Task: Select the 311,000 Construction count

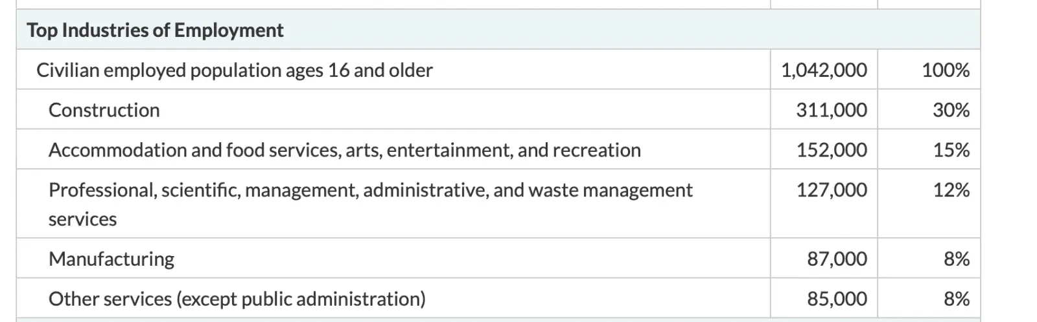Action: [x=832, y=110]
